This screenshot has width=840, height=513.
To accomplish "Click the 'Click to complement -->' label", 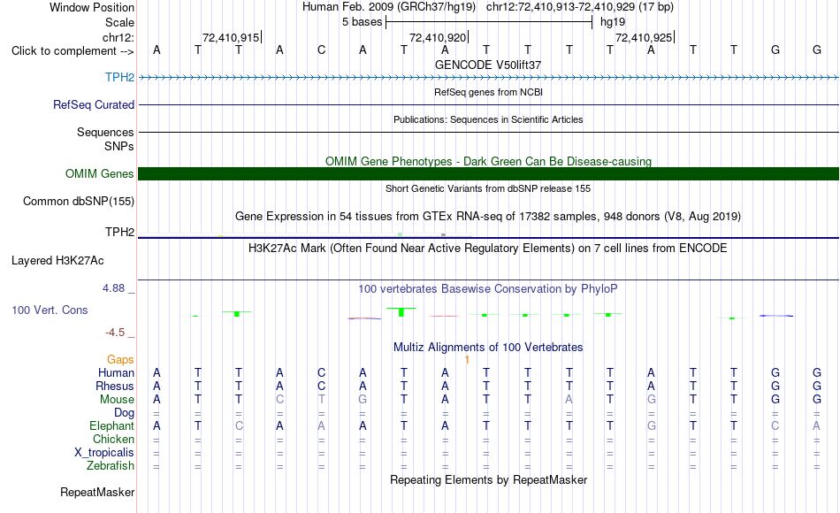I will pyautogui.click(x=73, y=51).
